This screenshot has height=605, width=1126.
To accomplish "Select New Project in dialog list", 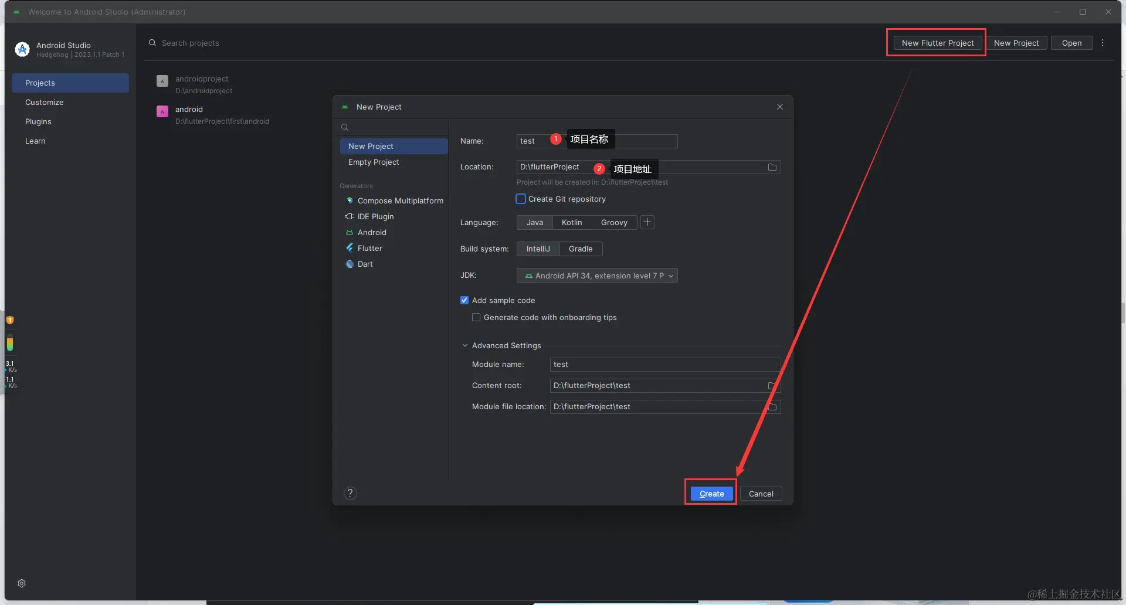I will tap(394, 146).
